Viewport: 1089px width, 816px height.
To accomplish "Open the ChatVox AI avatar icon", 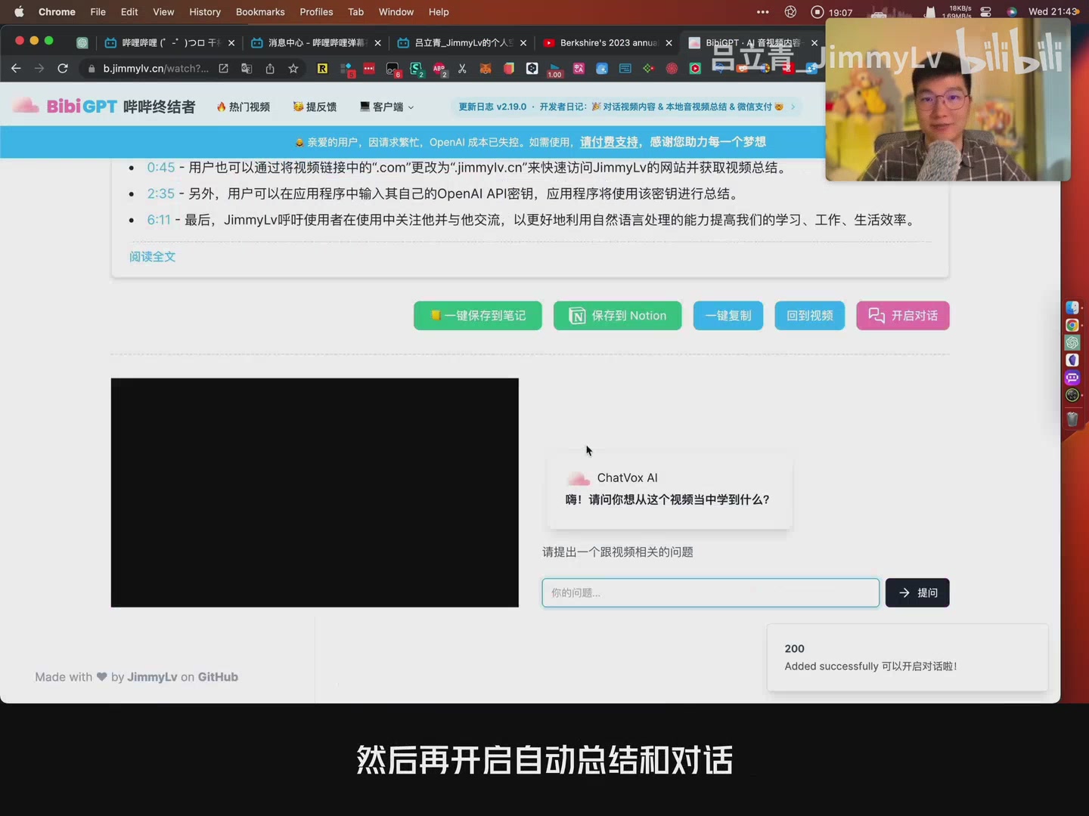I will coord(578,478).
